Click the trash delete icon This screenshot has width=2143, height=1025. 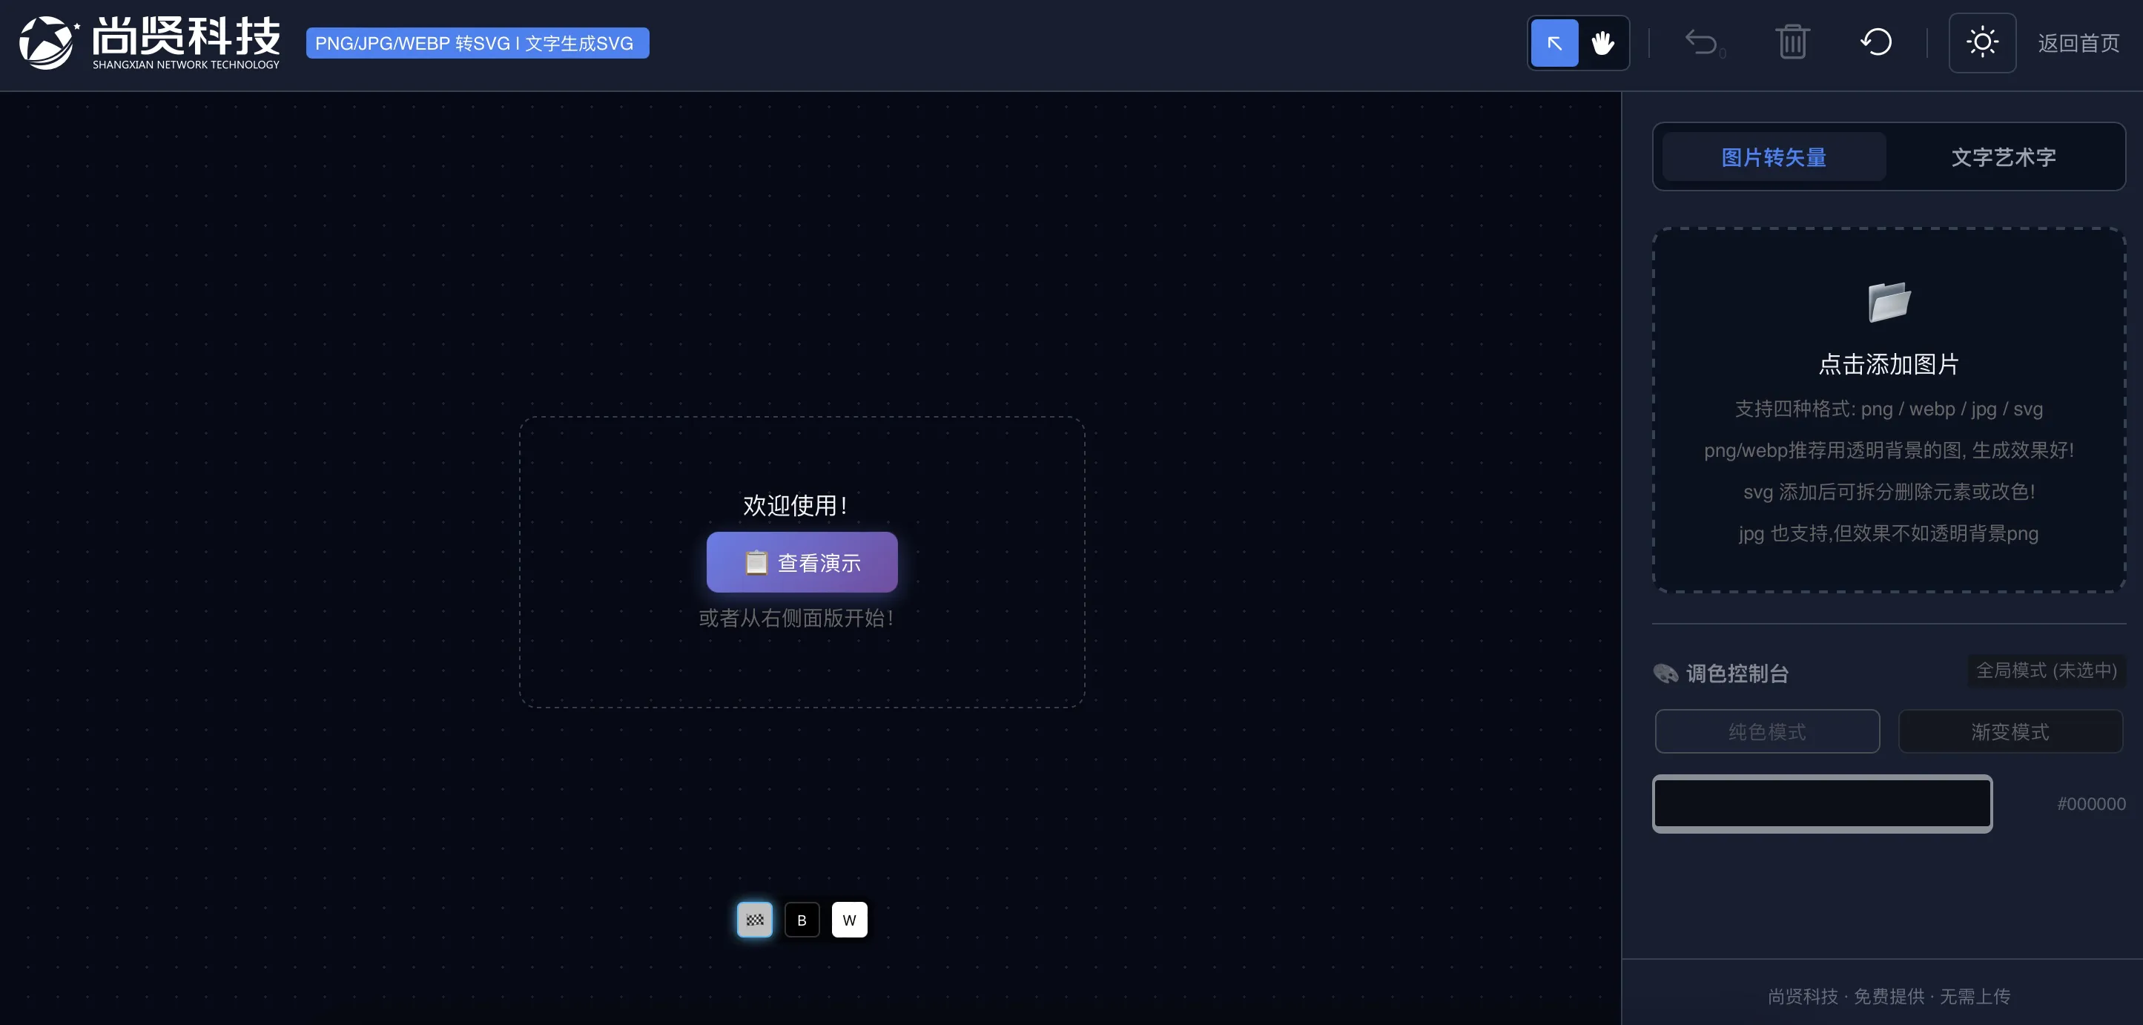1792,42
